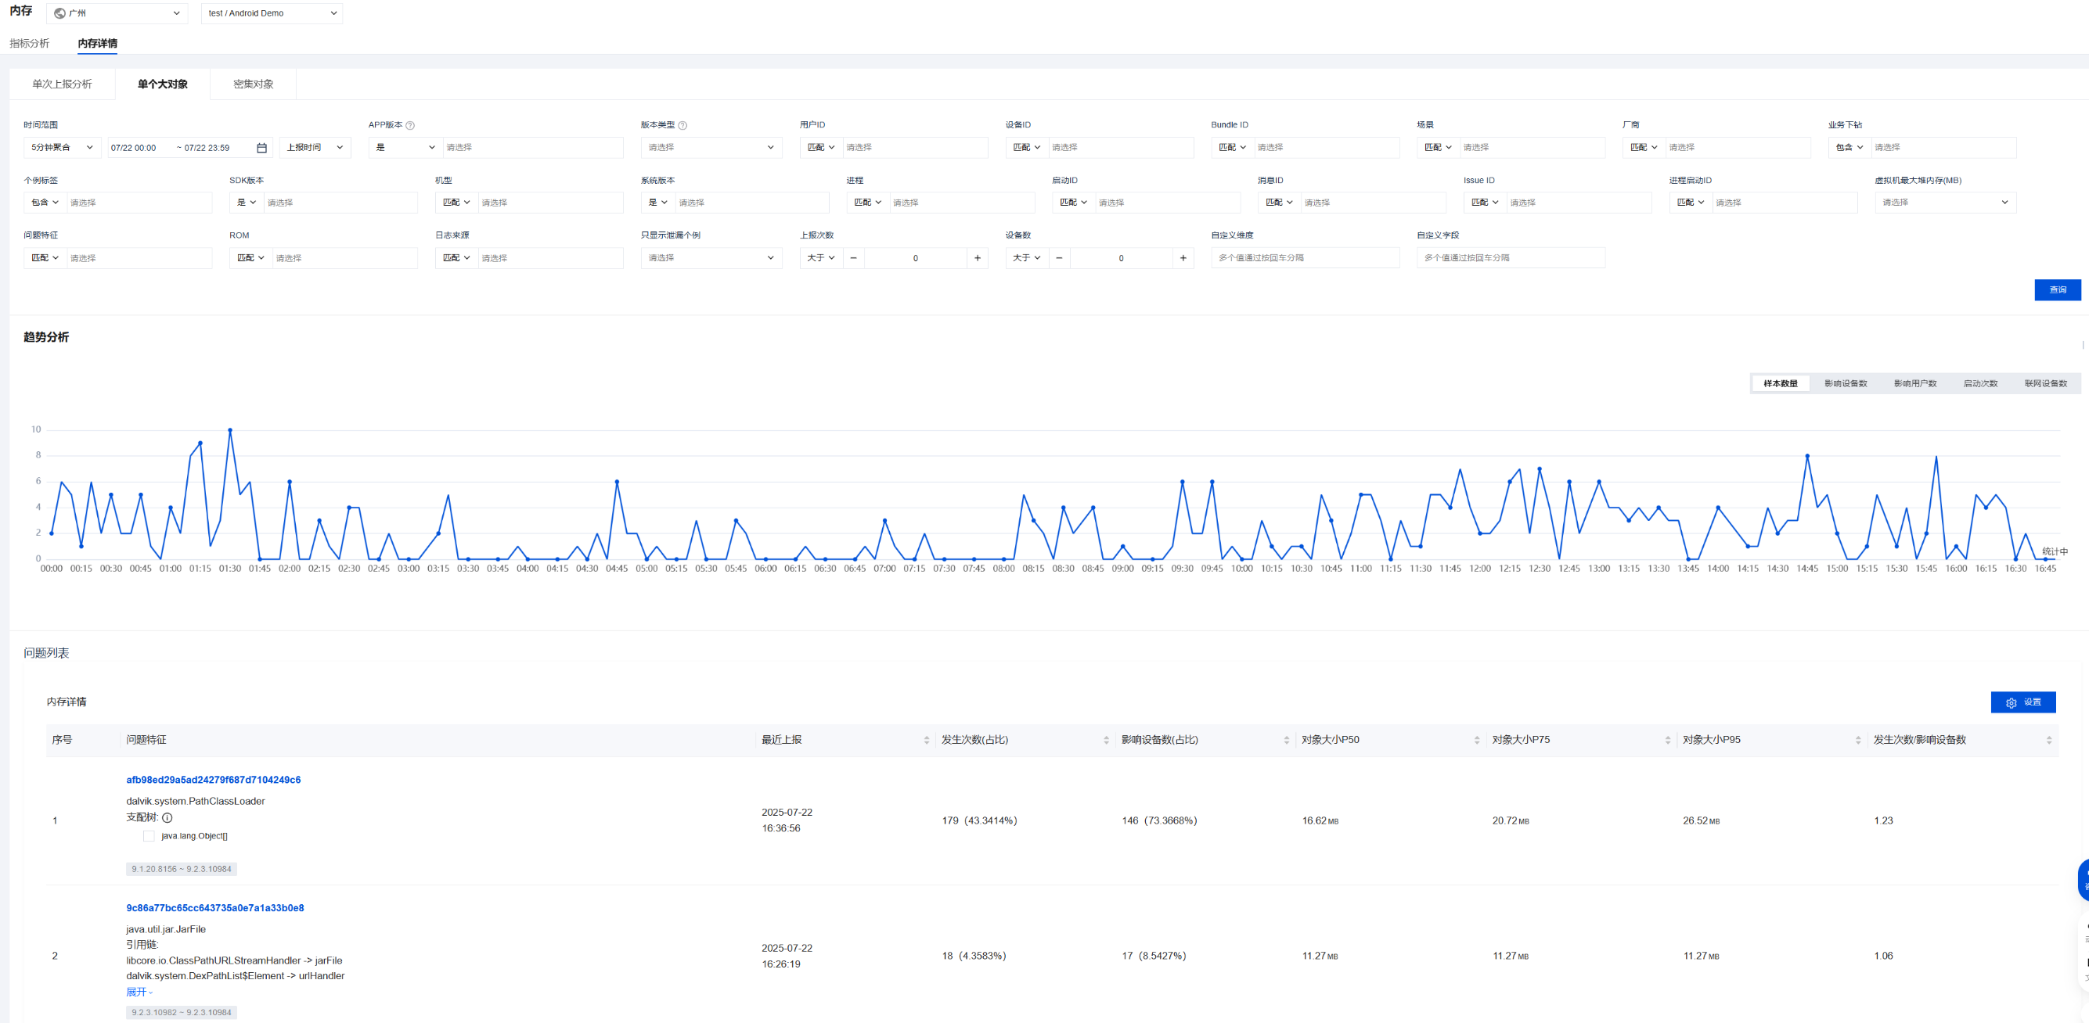The width and height of the screenshot is (2089, 1023).
Task: Click the 自定义维度 input field
Action: pos(1305,258)
